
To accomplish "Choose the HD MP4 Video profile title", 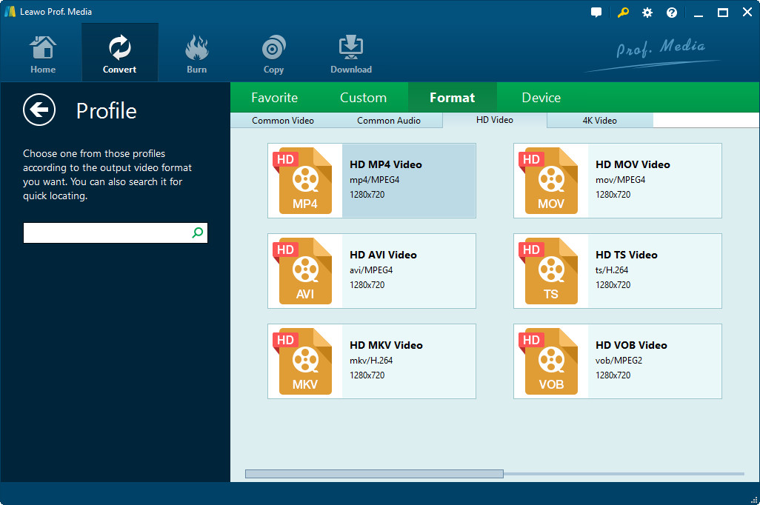I will pyautogui.click(x=386, y=165).
